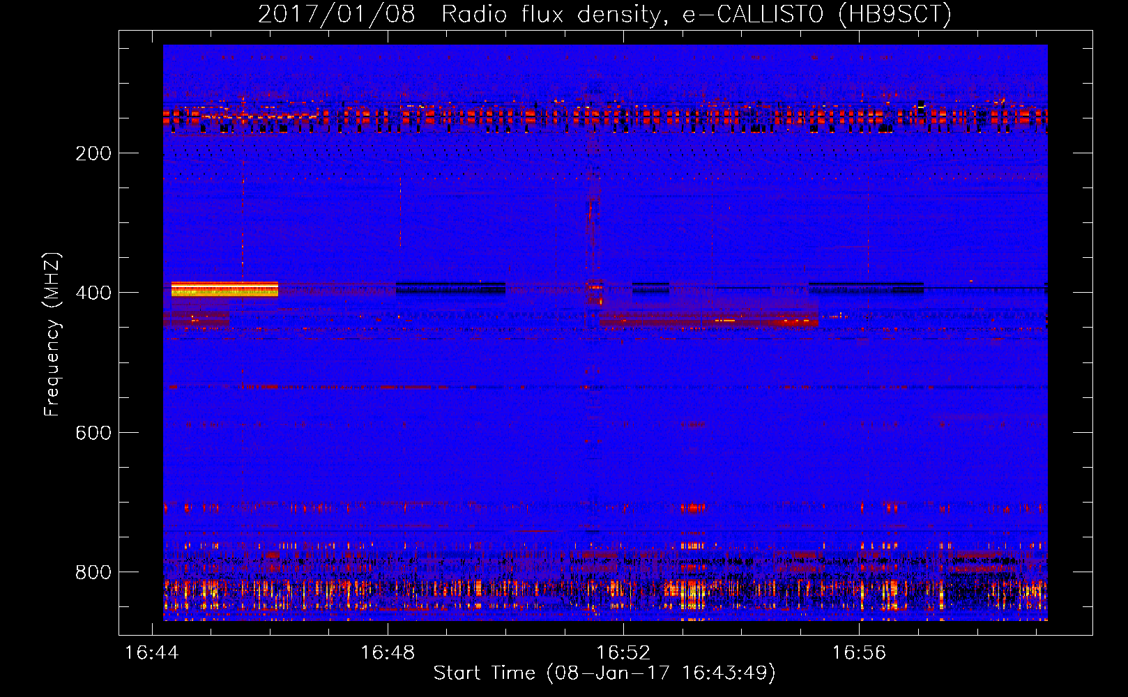Click the '16:56' time tick label
This screenshot has height=697, width=1128.
[859, 652]
